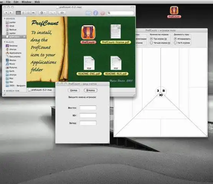
Task: Click the Finder search field
Action: 121,13
